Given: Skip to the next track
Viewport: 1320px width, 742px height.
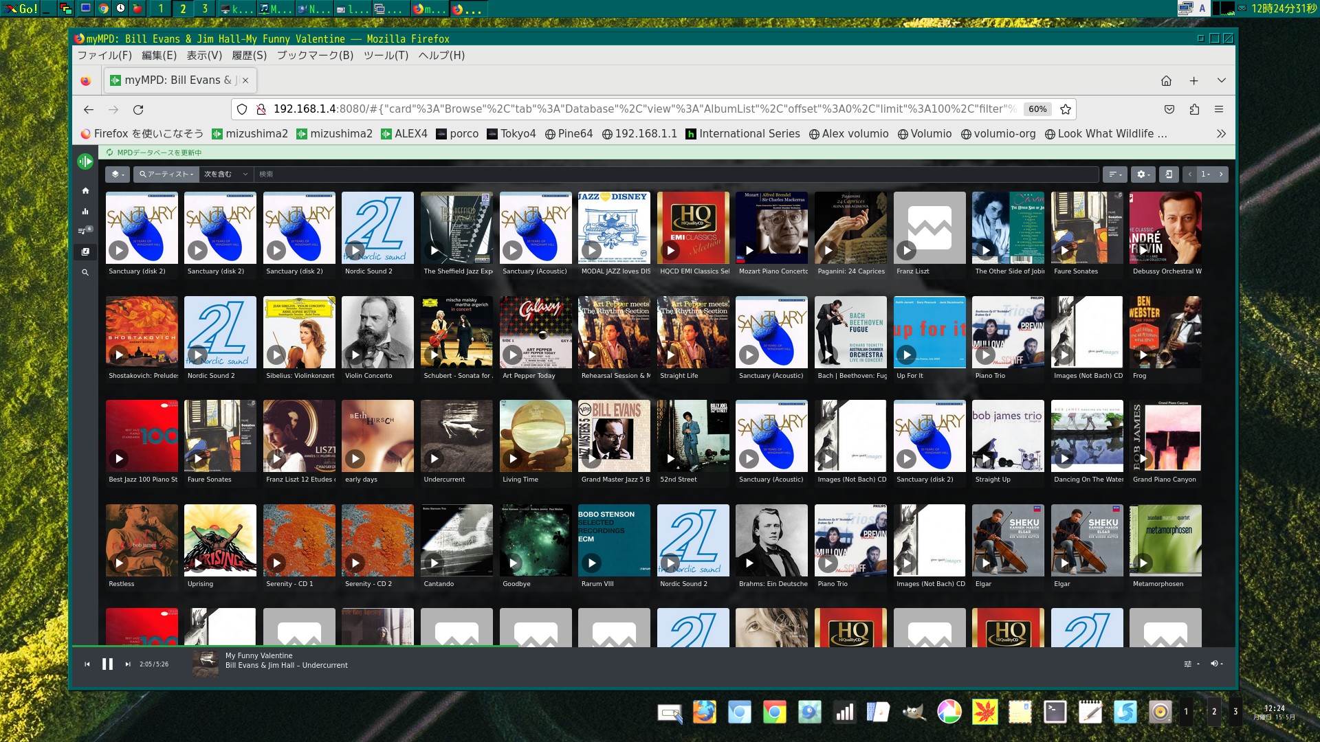Looking at the screenshot, I should click(x=127, y=664).
